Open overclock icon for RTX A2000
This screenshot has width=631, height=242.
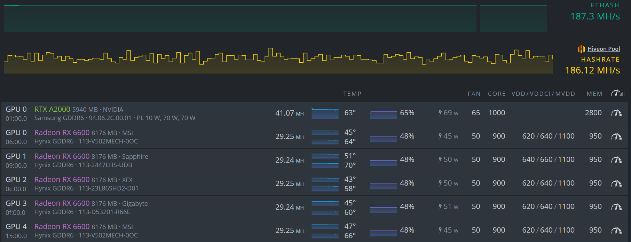(x=616, y=113)
